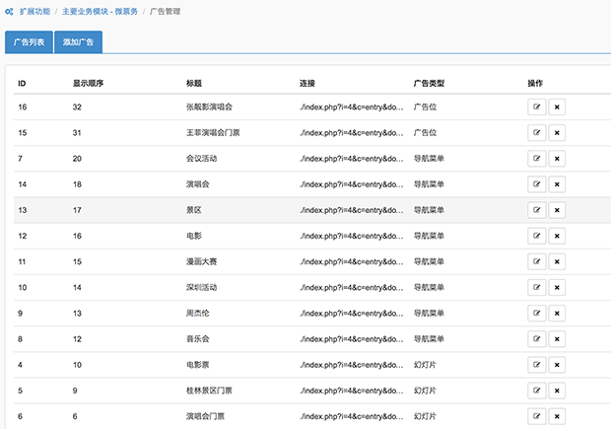This screenshot has height=429, width=611.
Task: Click the 操作 column header
Action: click(535, 83)
